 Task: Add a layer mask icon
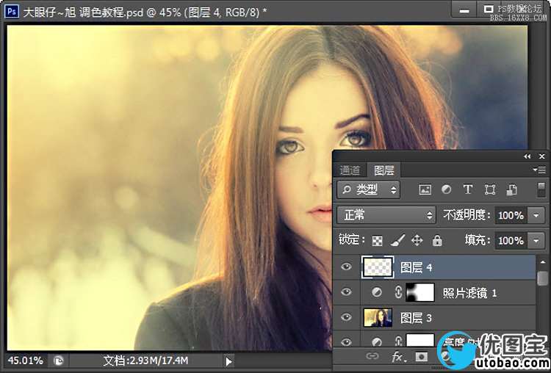pyautogui.click(x=422, y=357)
